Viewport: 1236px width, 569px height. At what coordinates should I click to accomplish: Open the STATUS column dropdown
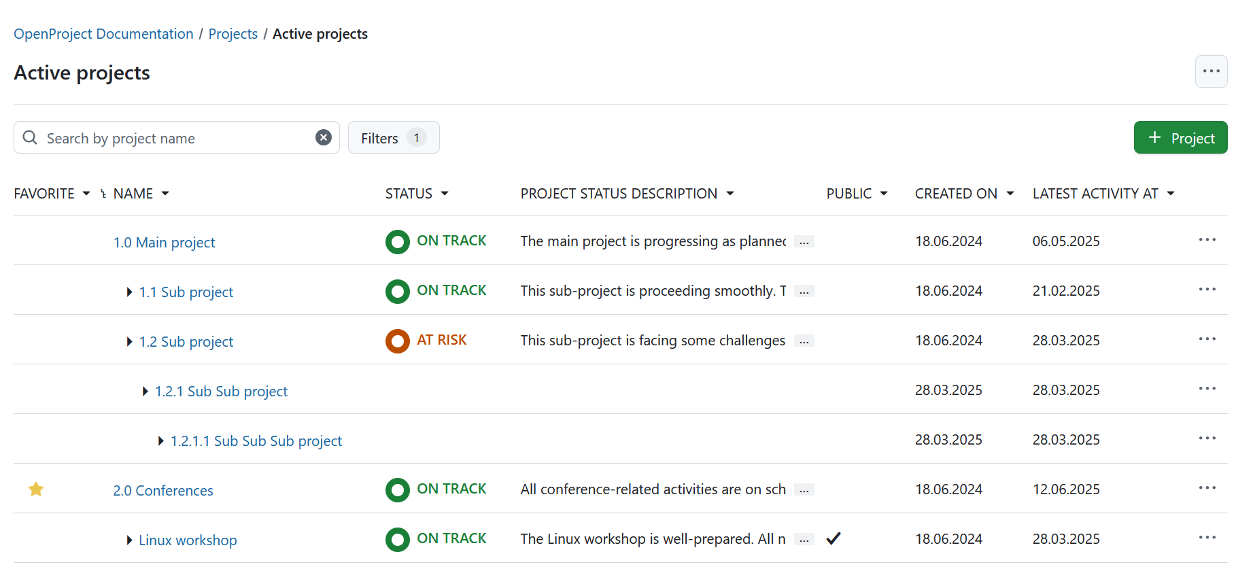pyautogui.click(x=446, y=193)
